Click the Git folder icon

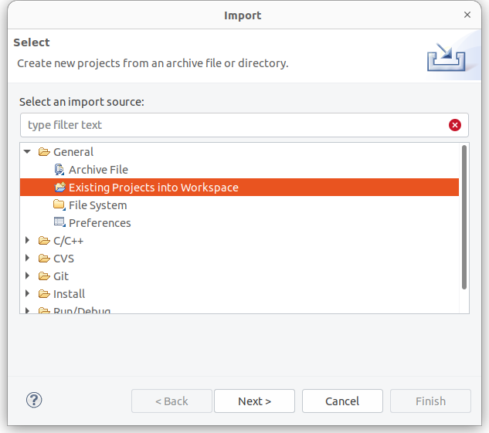coord(44,276)
